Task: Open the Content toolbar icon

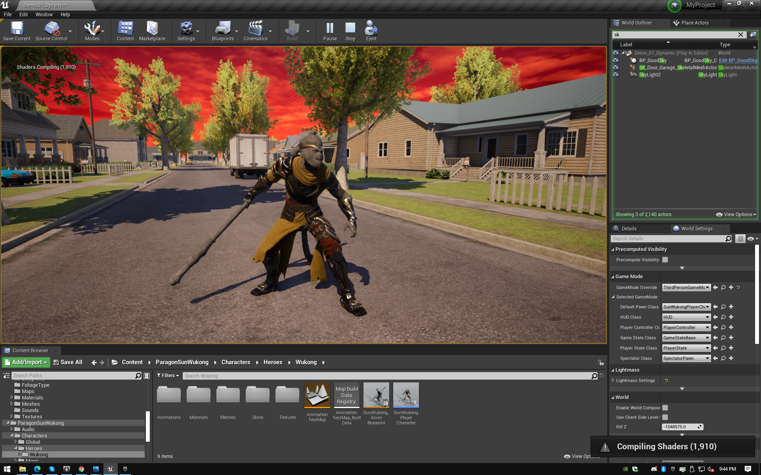Action: [x=125, y=31]
